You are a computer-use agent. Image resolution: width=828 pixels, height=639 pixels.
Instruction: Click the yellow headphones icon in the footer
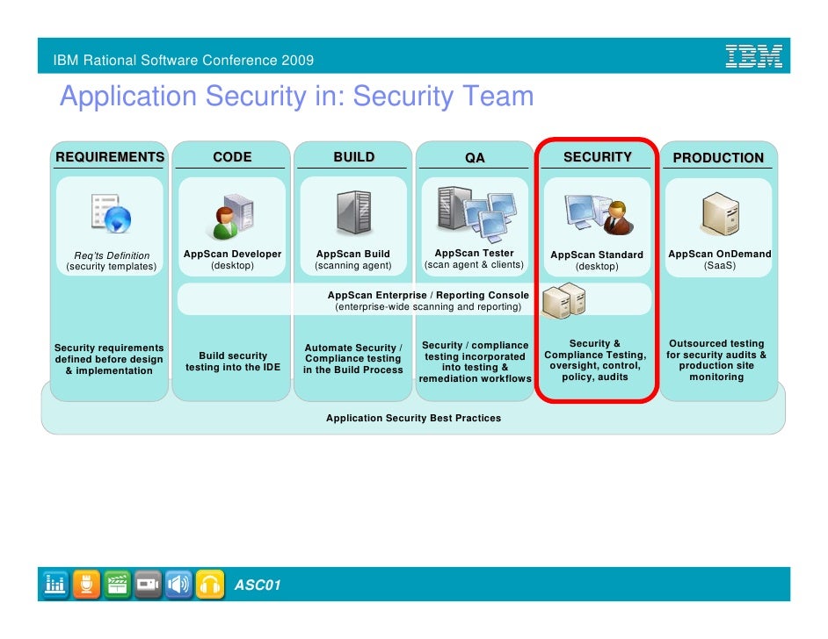point(210,585)
